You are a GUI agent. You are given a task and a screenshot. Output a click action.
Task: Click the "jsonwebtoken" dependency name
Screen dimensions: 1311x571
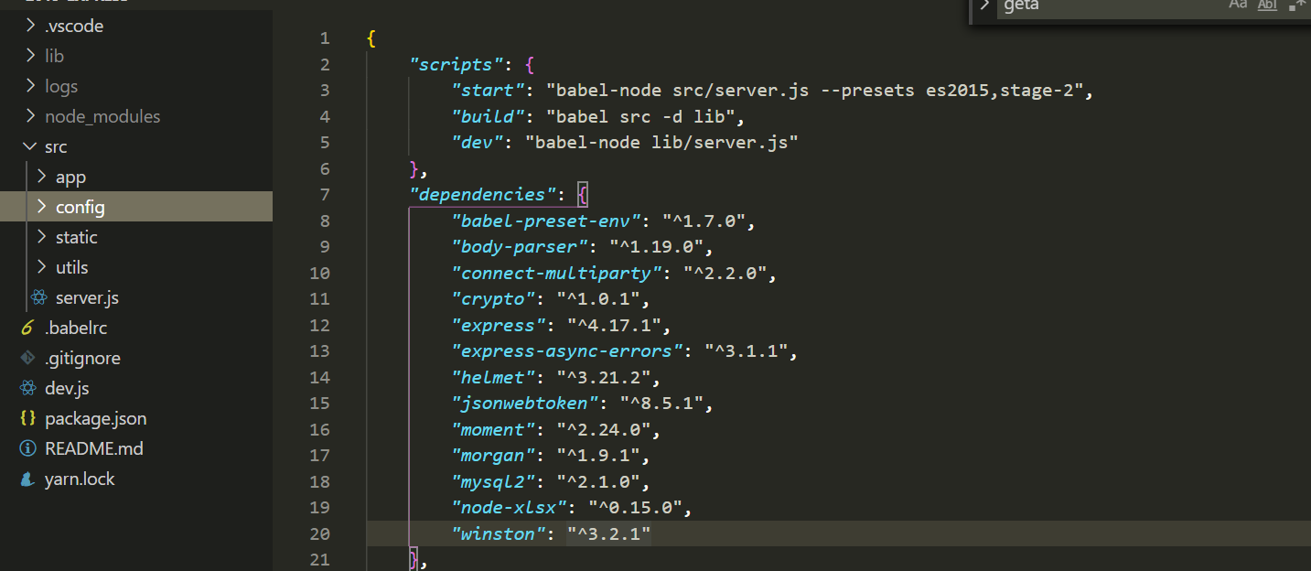(x=525, y=404)
